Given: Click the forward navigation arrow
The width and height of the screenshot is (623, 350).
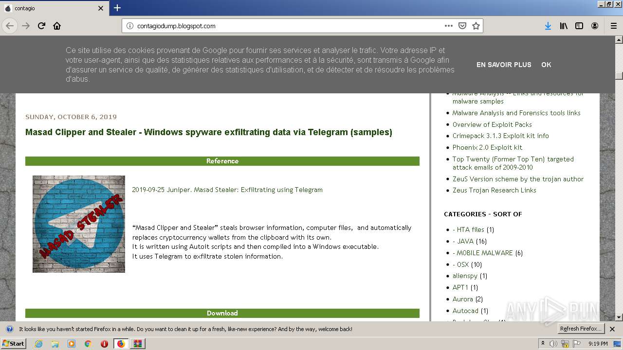Looking at the screenshot, I should 26,26.
